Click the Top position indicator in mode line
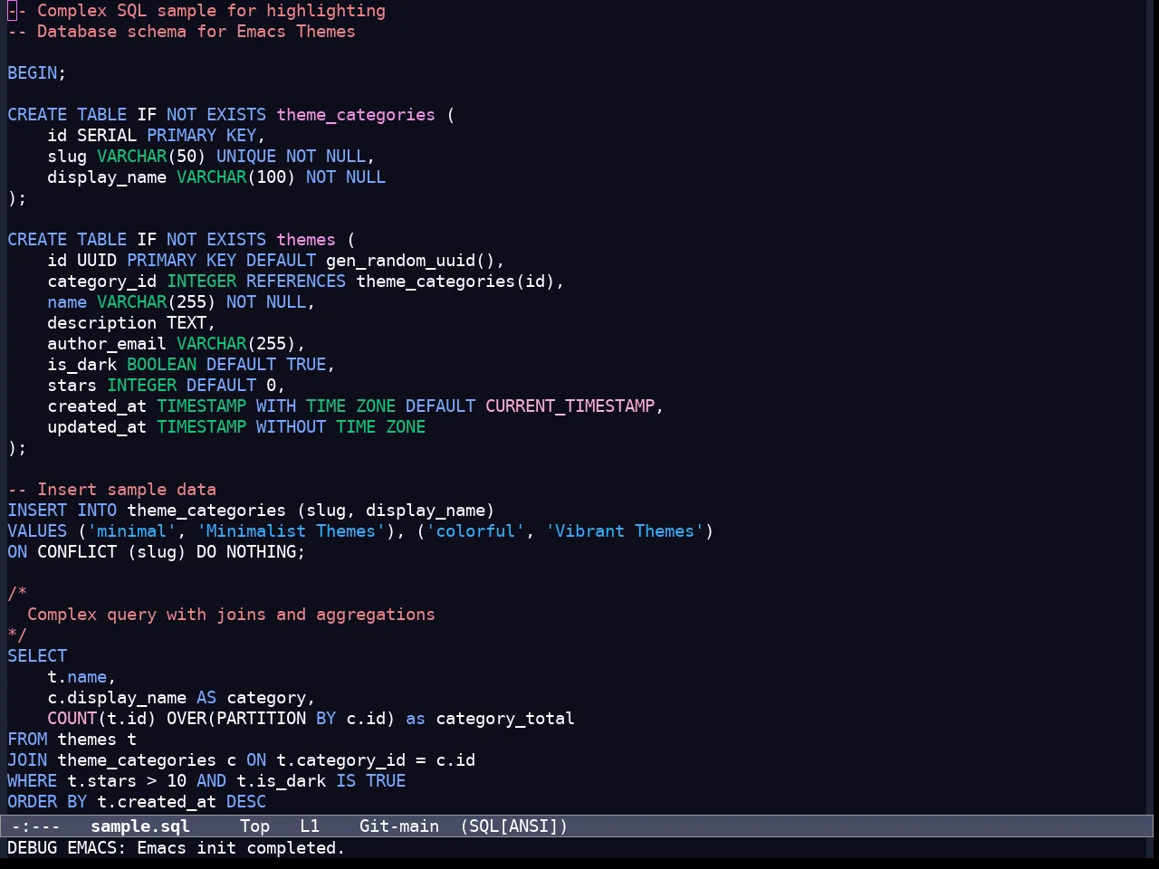 pos(255,826)
